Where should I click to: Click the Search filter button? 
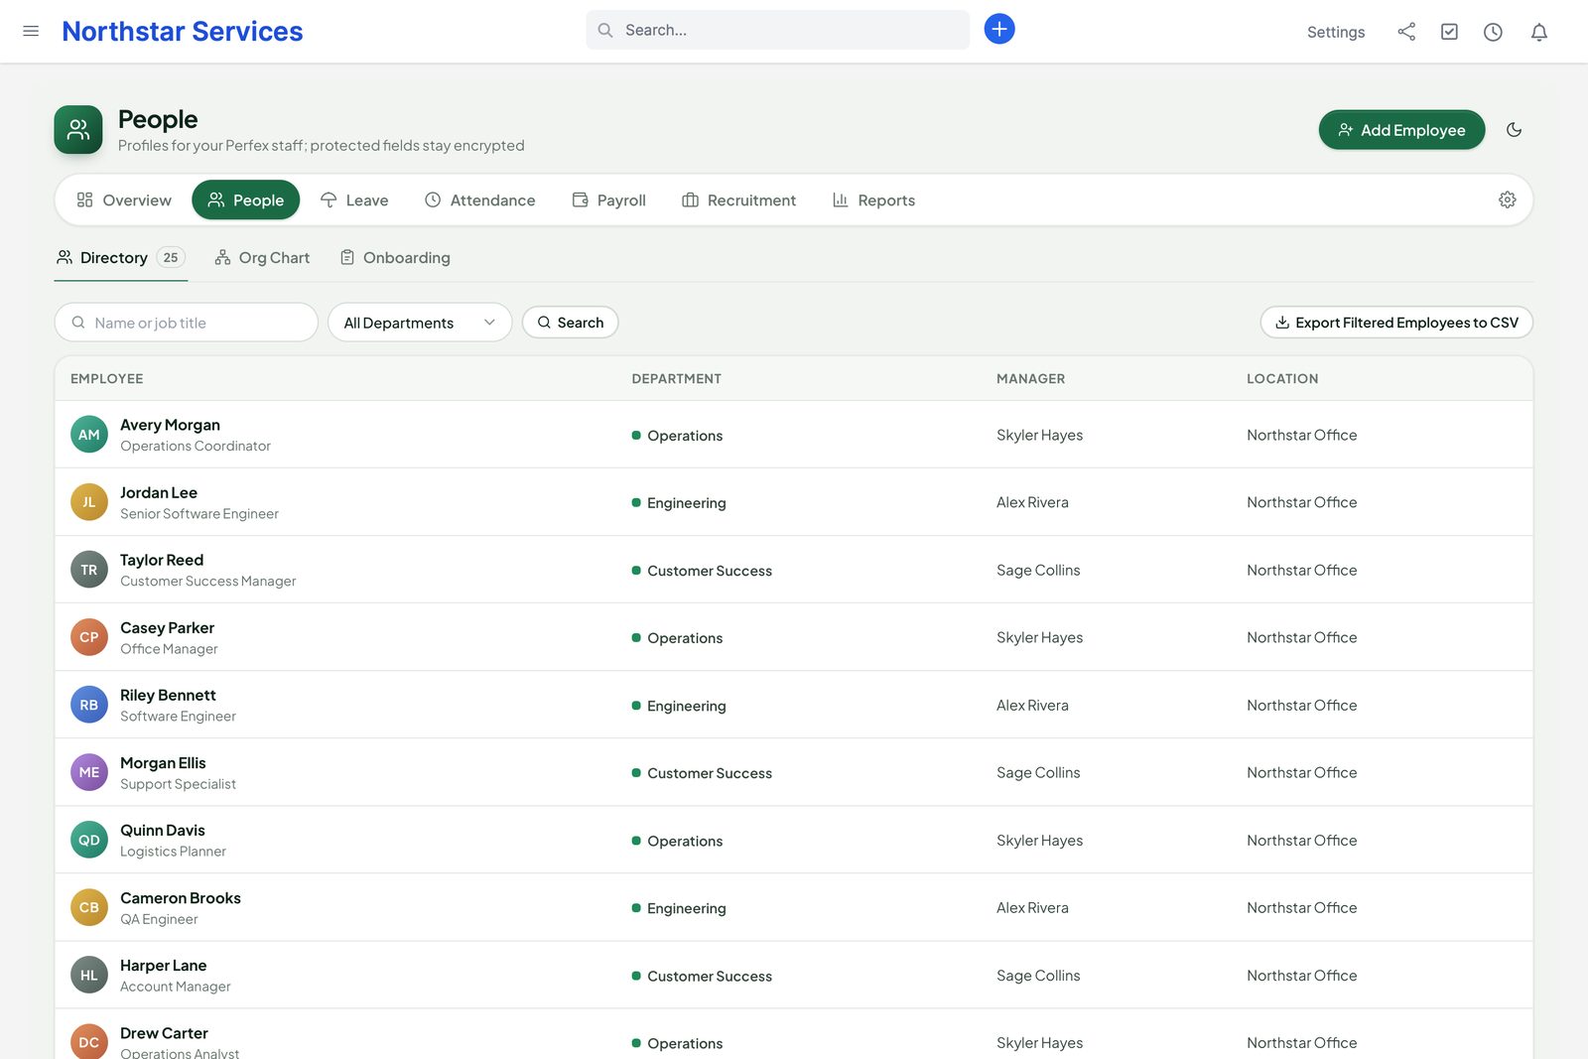(571, 323)
